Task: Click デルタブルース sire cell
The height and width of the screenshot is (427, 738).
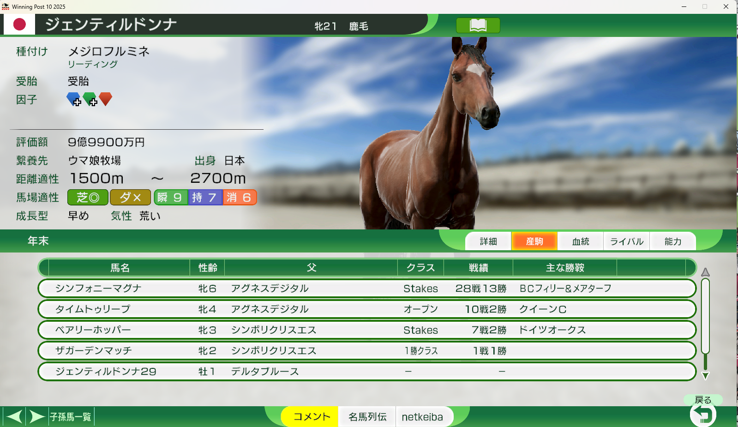Action: 265,372
